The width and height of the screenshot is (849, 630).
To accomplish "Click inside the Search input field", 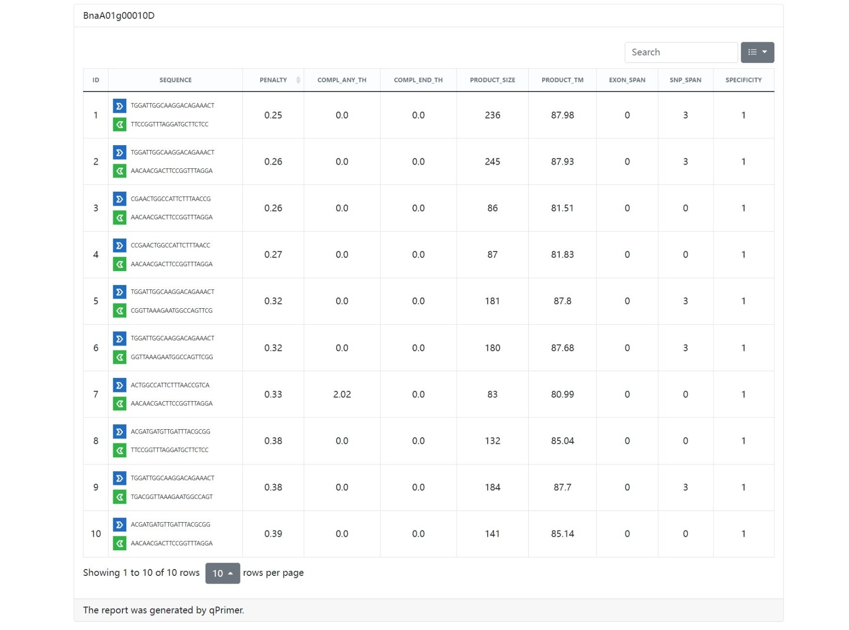I will (681, 52).
